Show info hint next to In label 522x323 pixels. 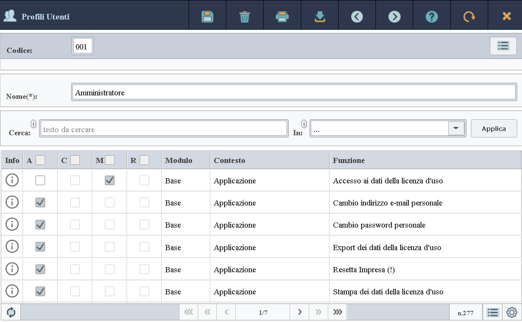tap(304, 124)
